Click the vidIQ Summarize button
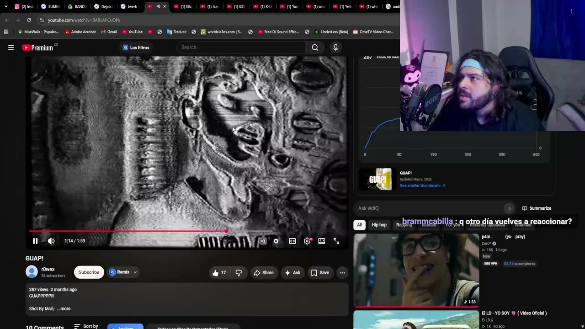This screenshot has height=329, width=585. coord(537,208)
